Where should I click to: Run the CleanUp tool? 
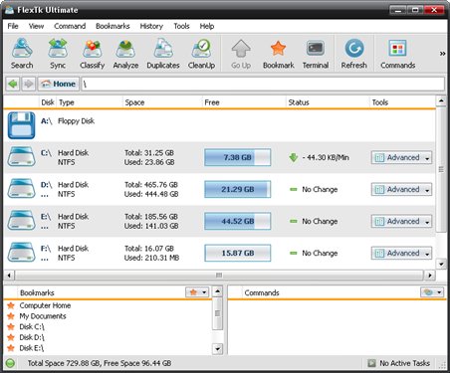[201, 54]
